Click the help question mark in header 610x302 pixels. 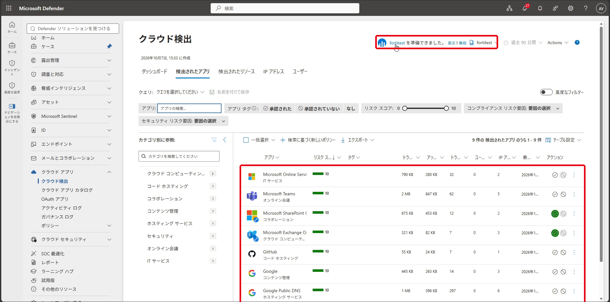tap(586, 8)
